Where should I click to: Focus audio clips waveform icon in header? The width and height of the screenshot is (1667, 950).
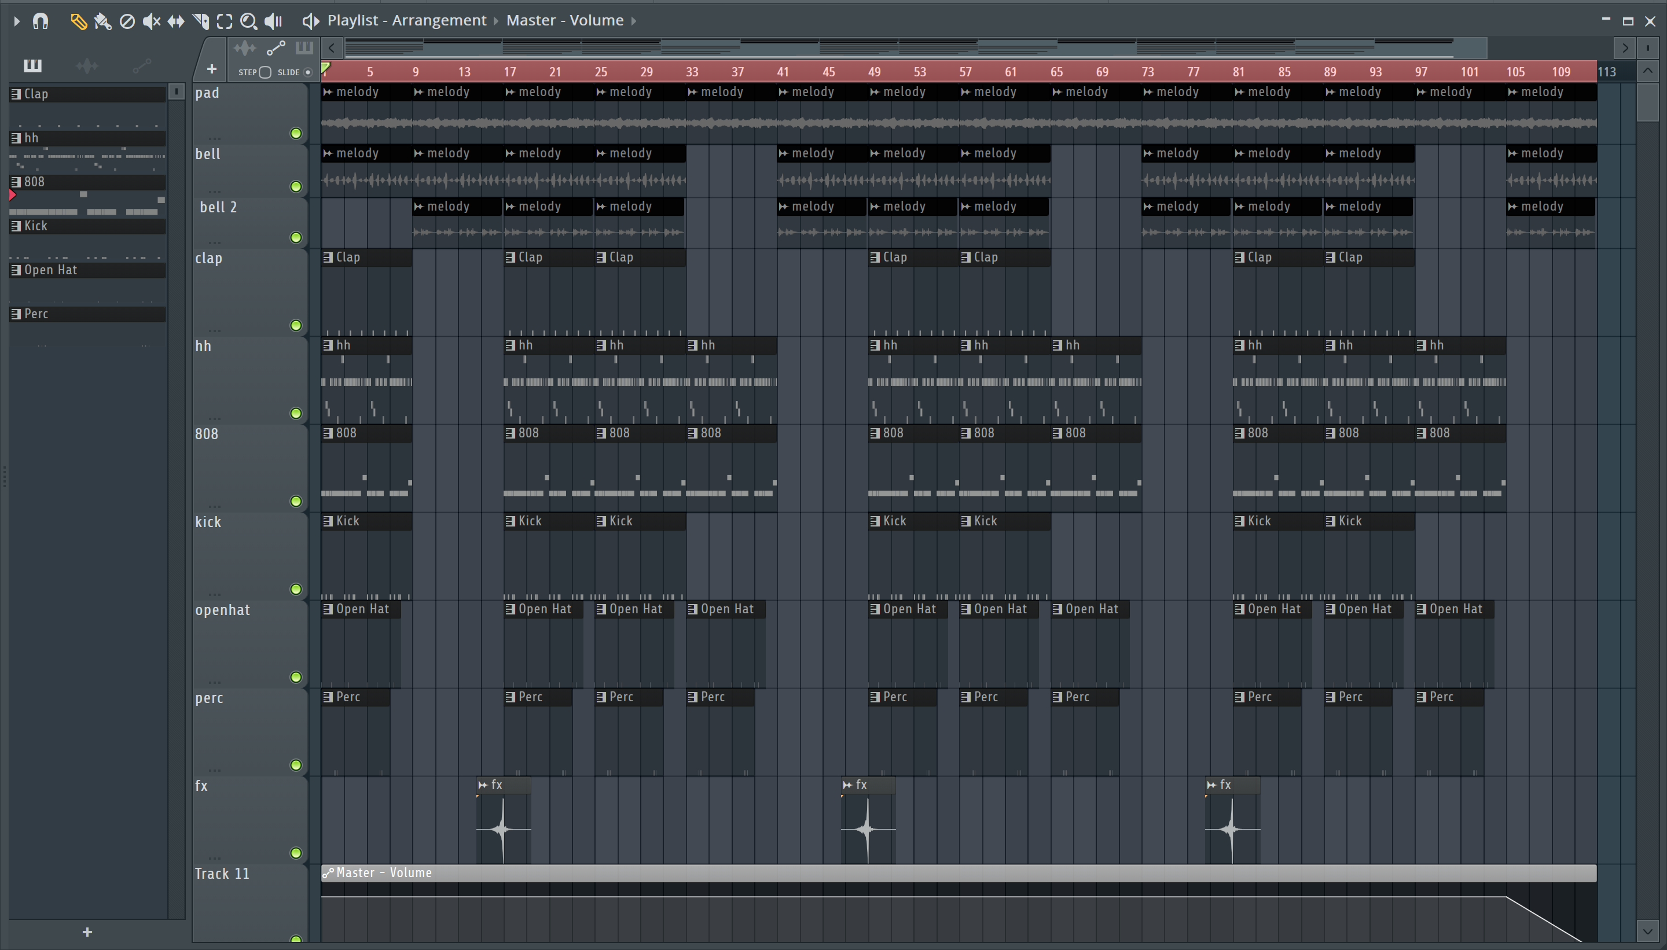(x=245, y=48)
